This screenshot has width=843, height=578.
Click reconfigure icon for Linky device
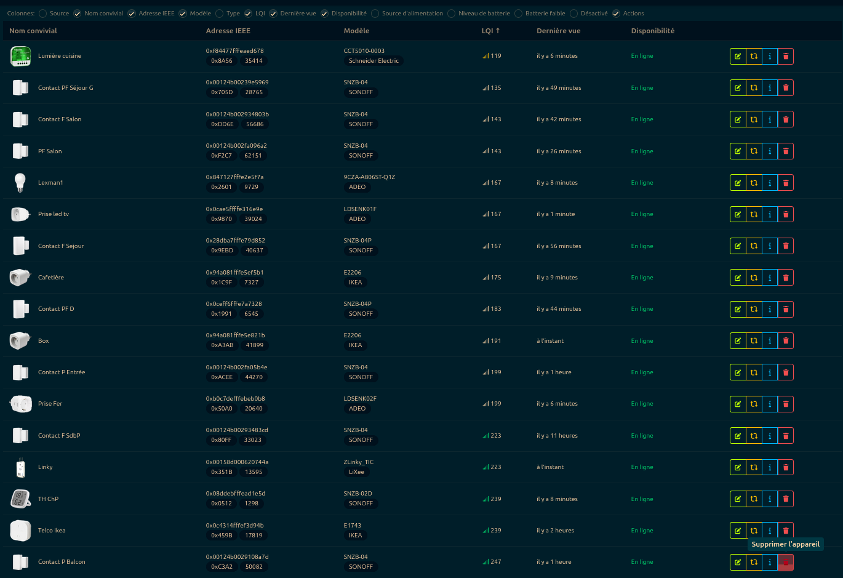pos(753,467)
